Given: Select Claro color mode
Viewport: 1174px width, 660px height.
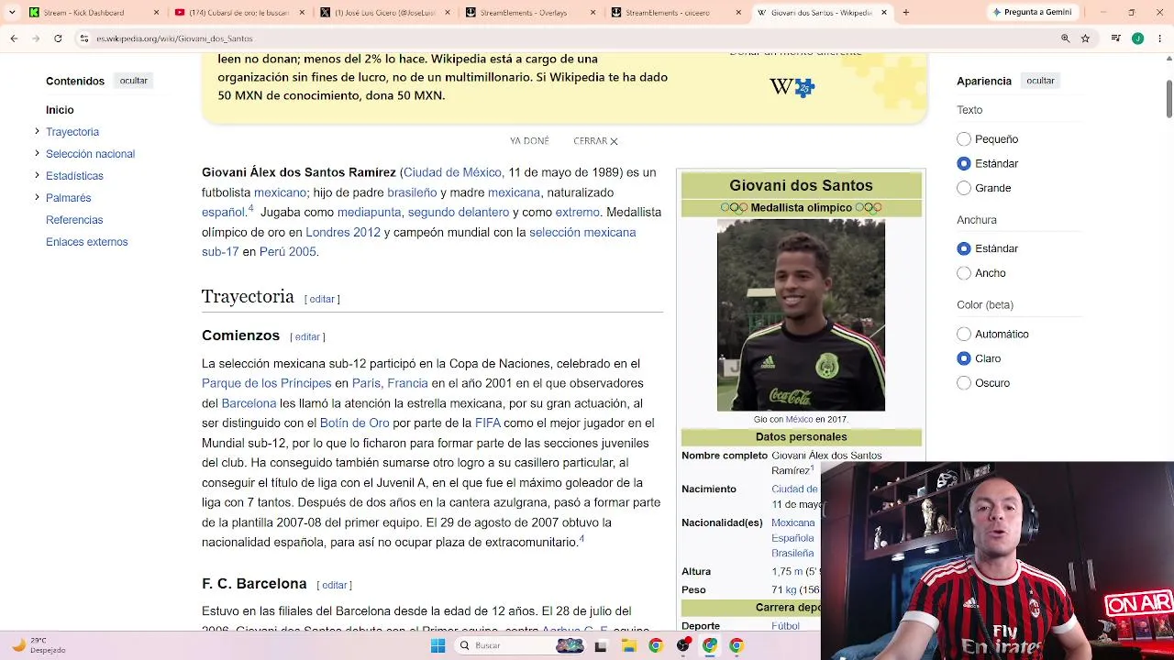Looking at the screenshot, I should (x=964, y=358).
